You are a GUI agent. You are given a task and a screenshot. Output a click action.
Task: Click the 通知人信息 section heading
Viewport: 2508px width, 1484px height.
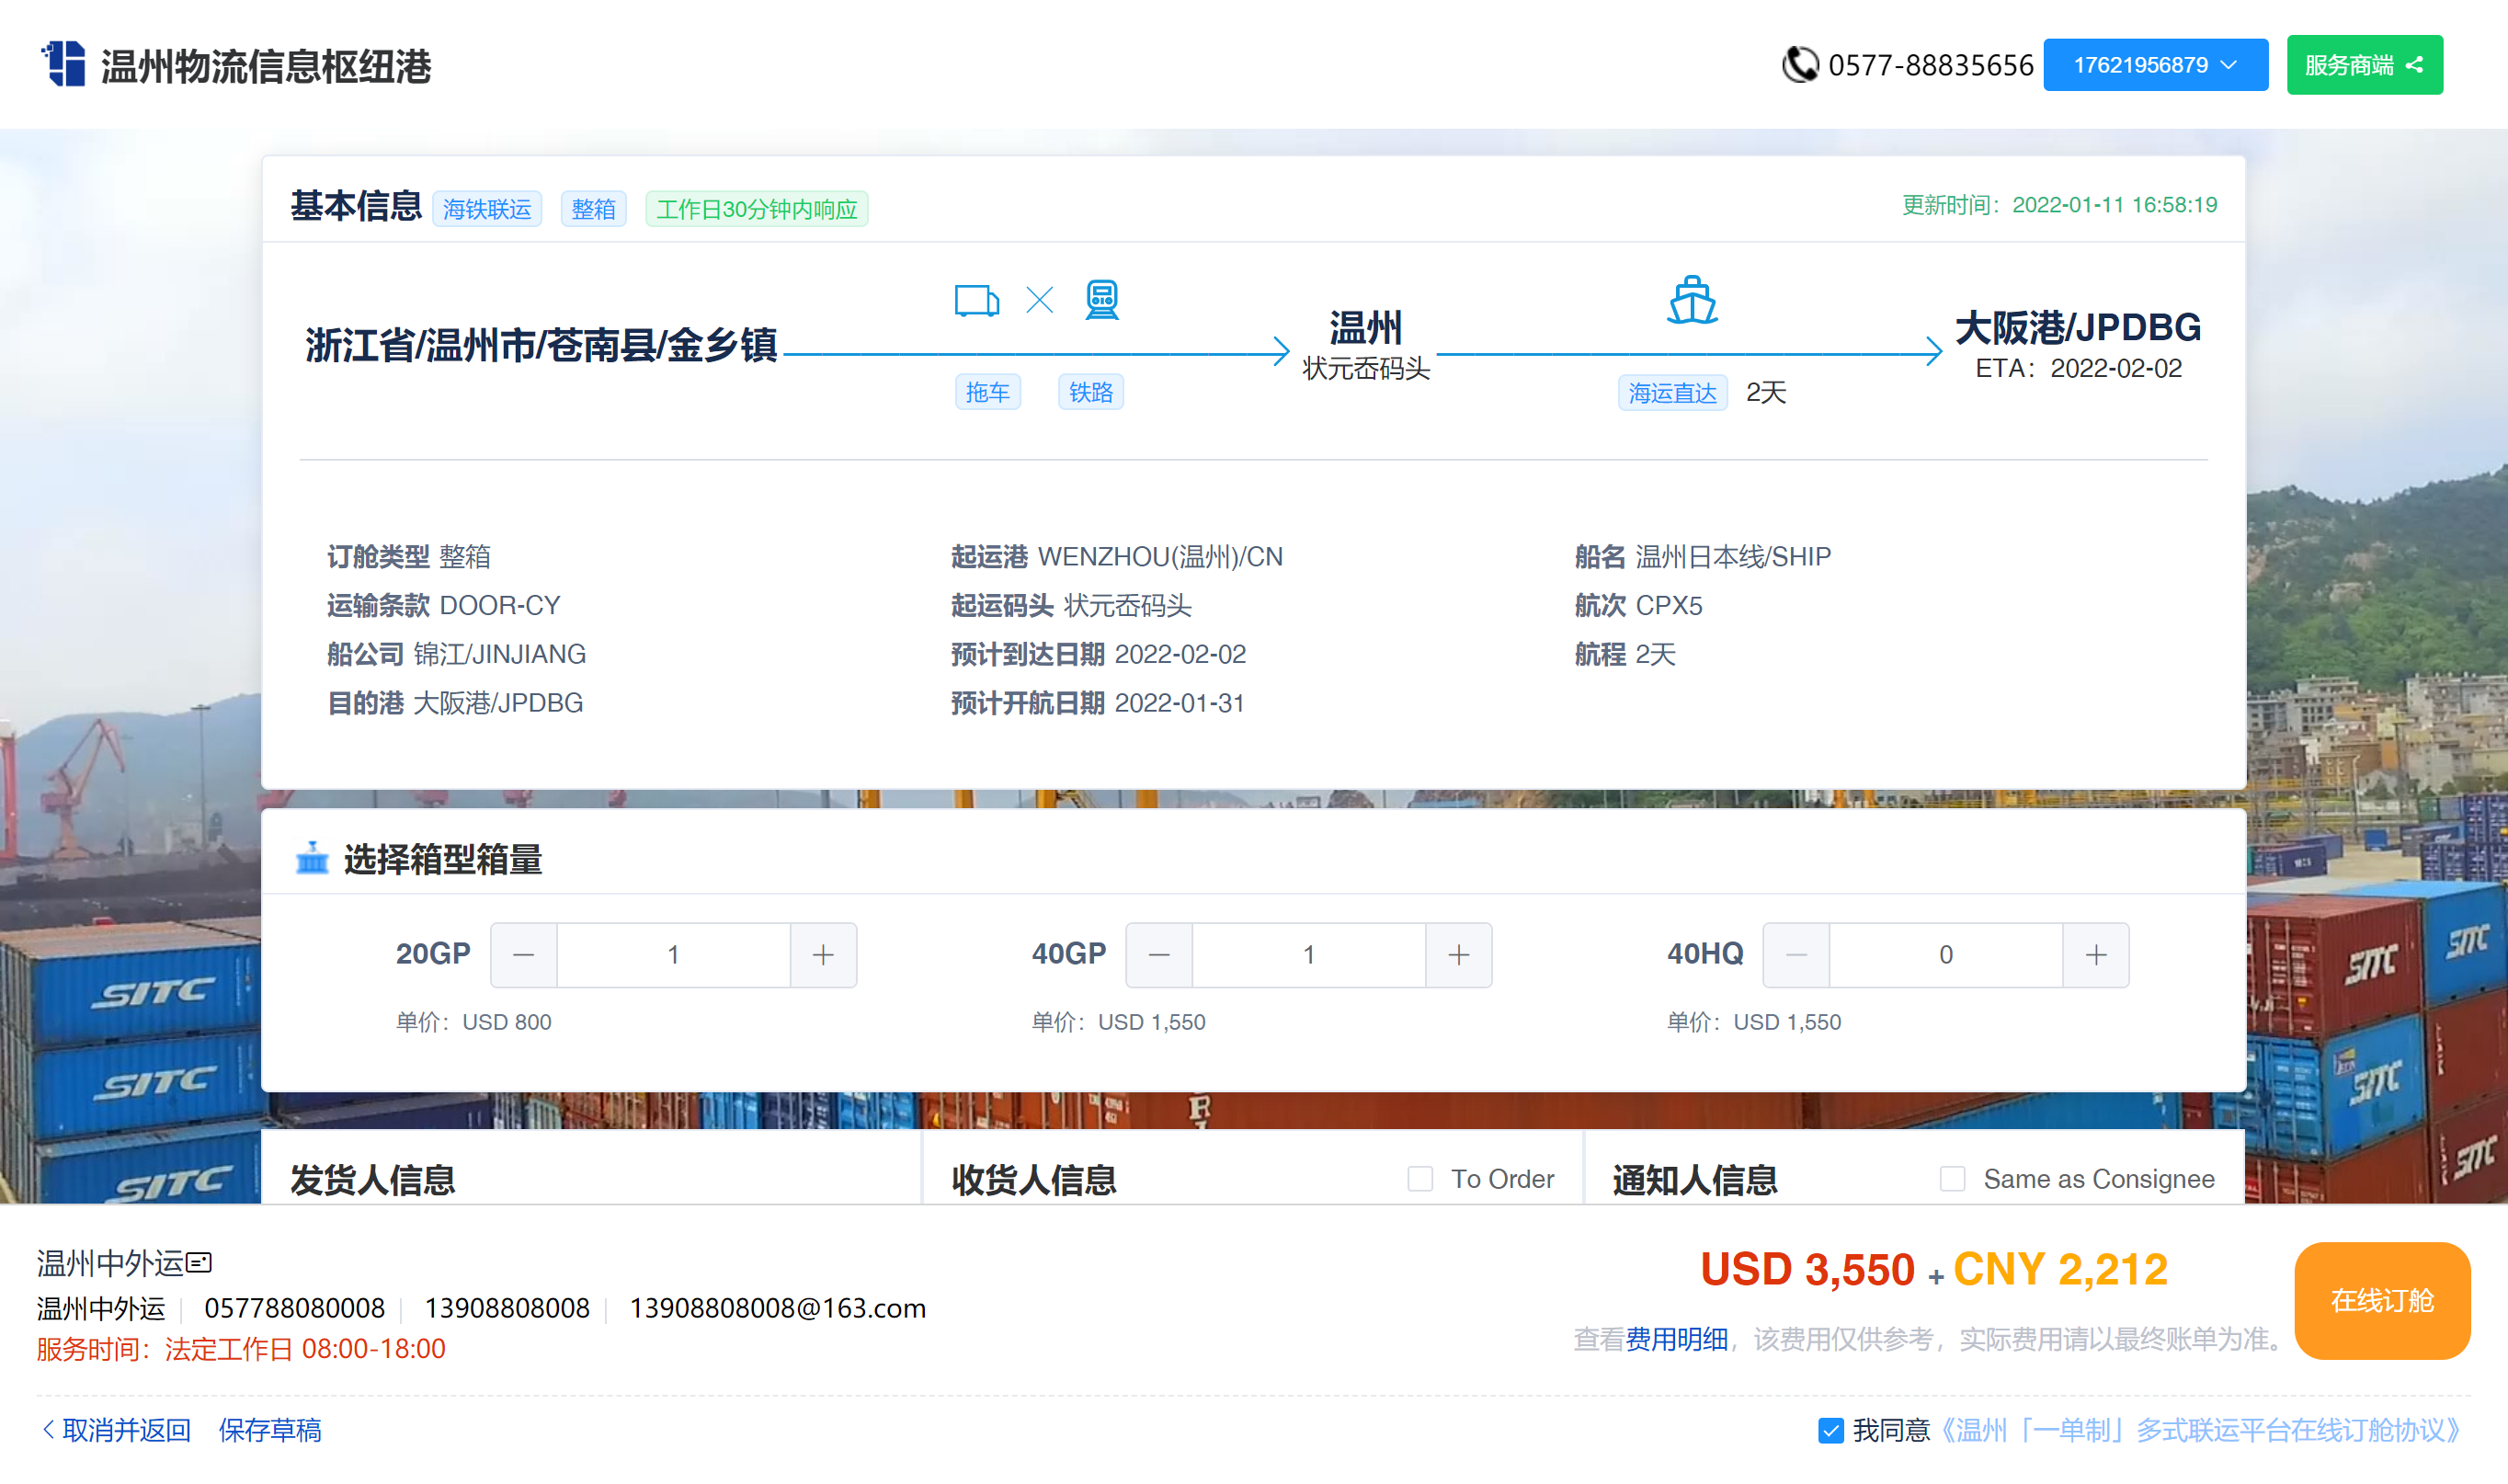point(1695,1180)
